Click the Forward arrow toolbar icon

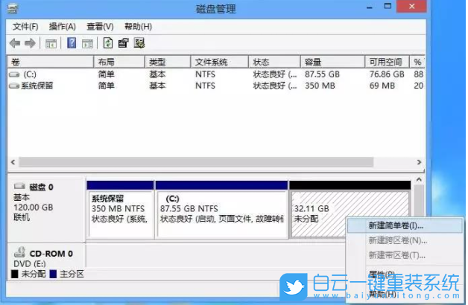pos(30,43)
